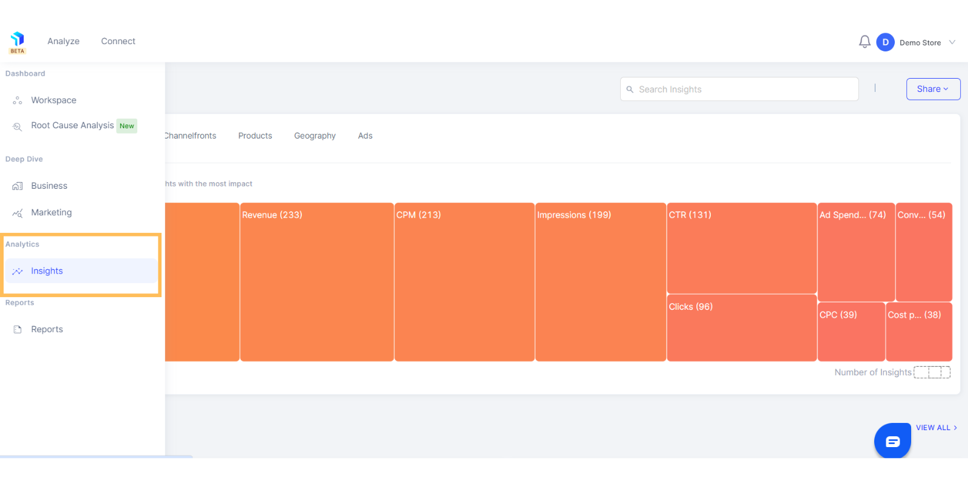Focus the Search Insights field
This screenshot has height=484, width=968.
pyautogui.click(x=744, y=89)
